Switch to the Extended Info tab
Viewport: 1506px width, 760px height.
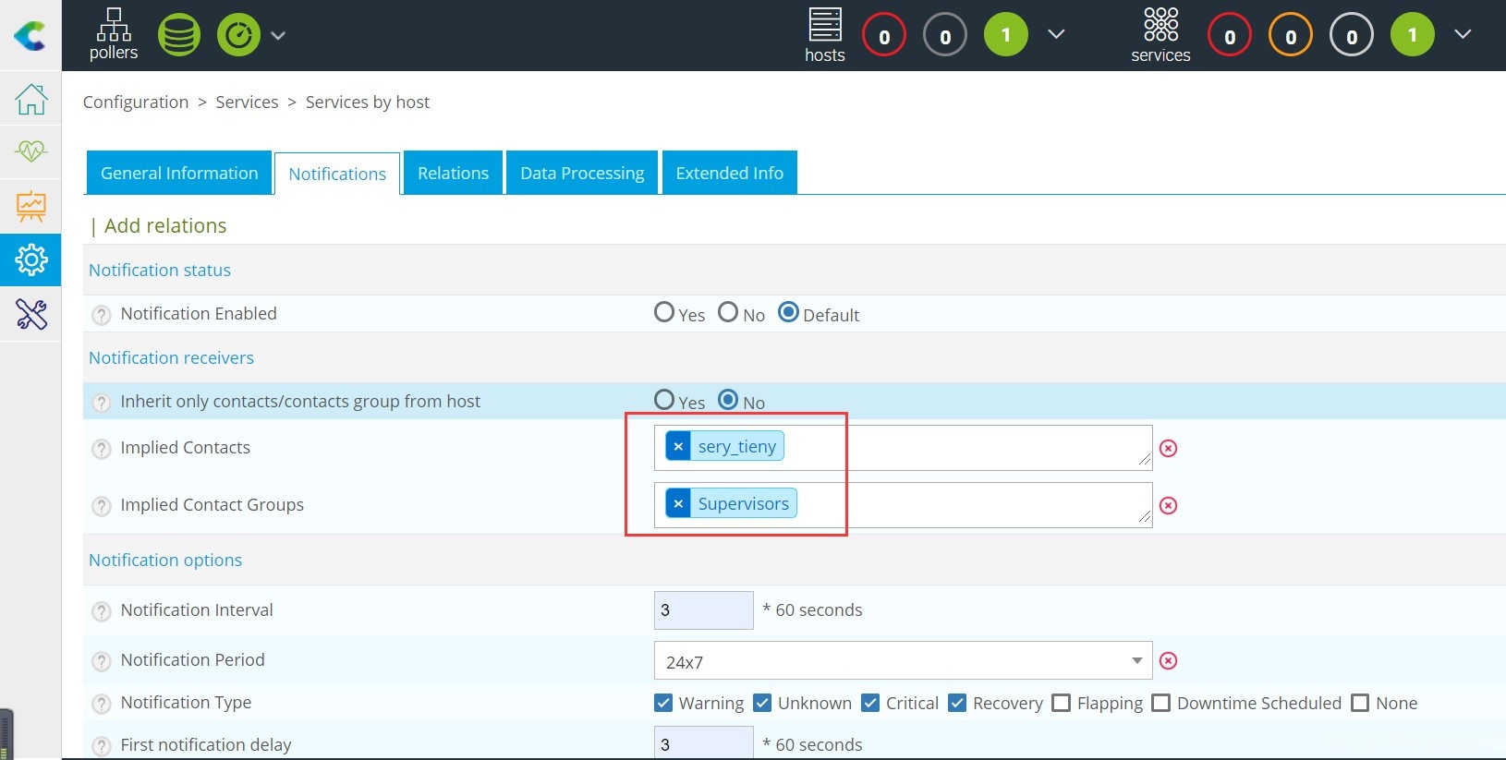(729, 173)
